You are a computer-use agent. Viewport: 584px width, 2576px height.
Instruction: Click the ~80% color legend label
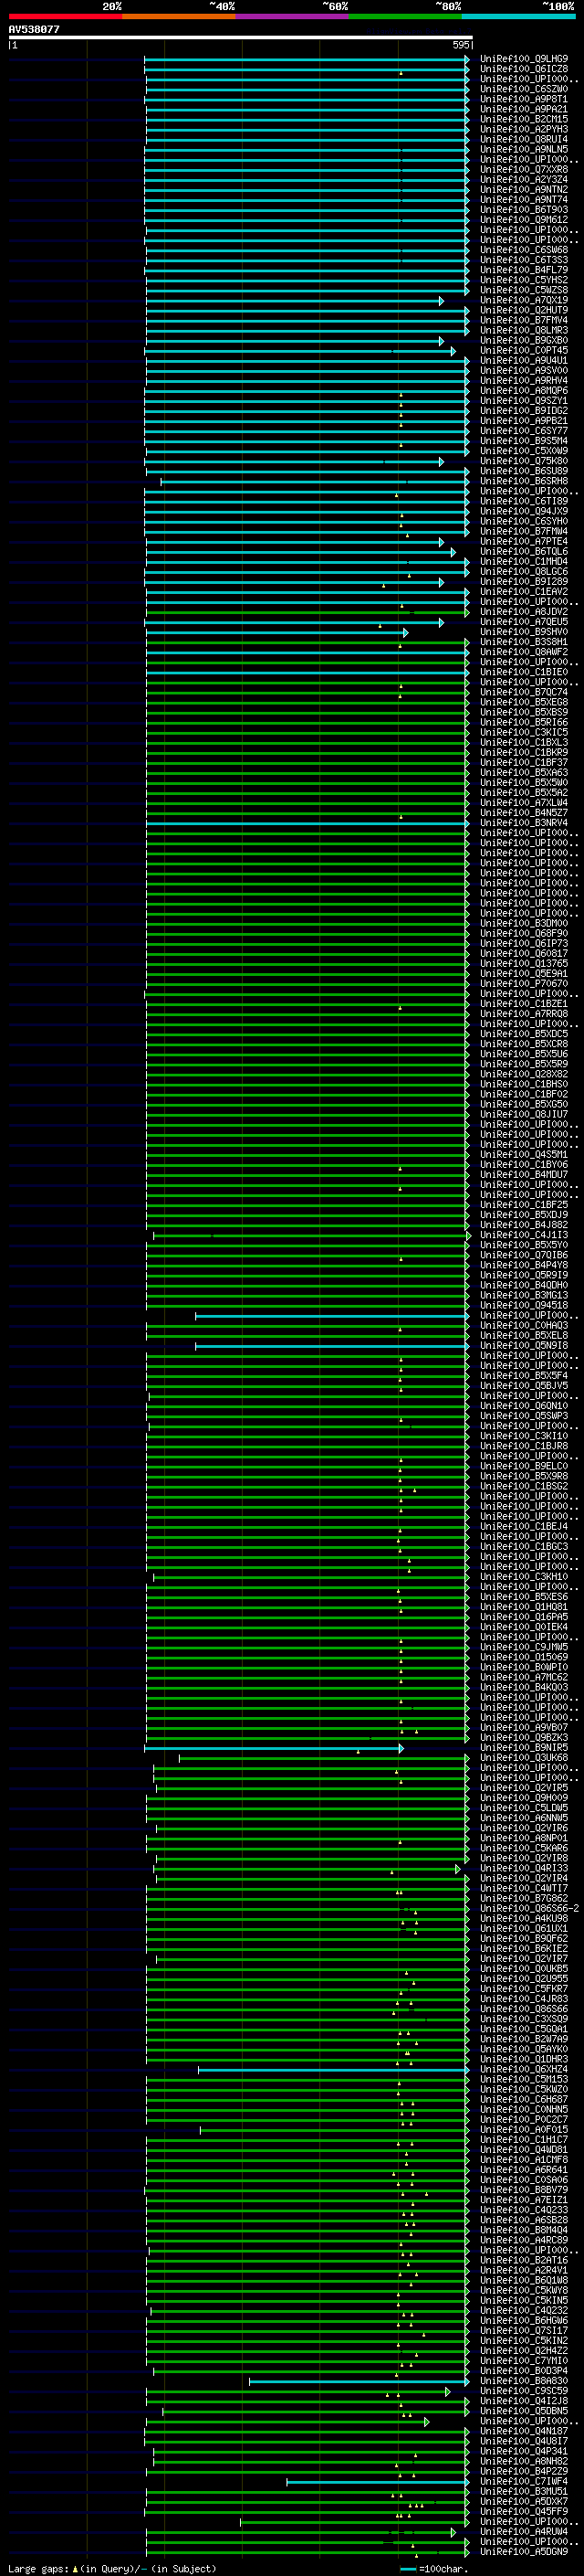448,6
